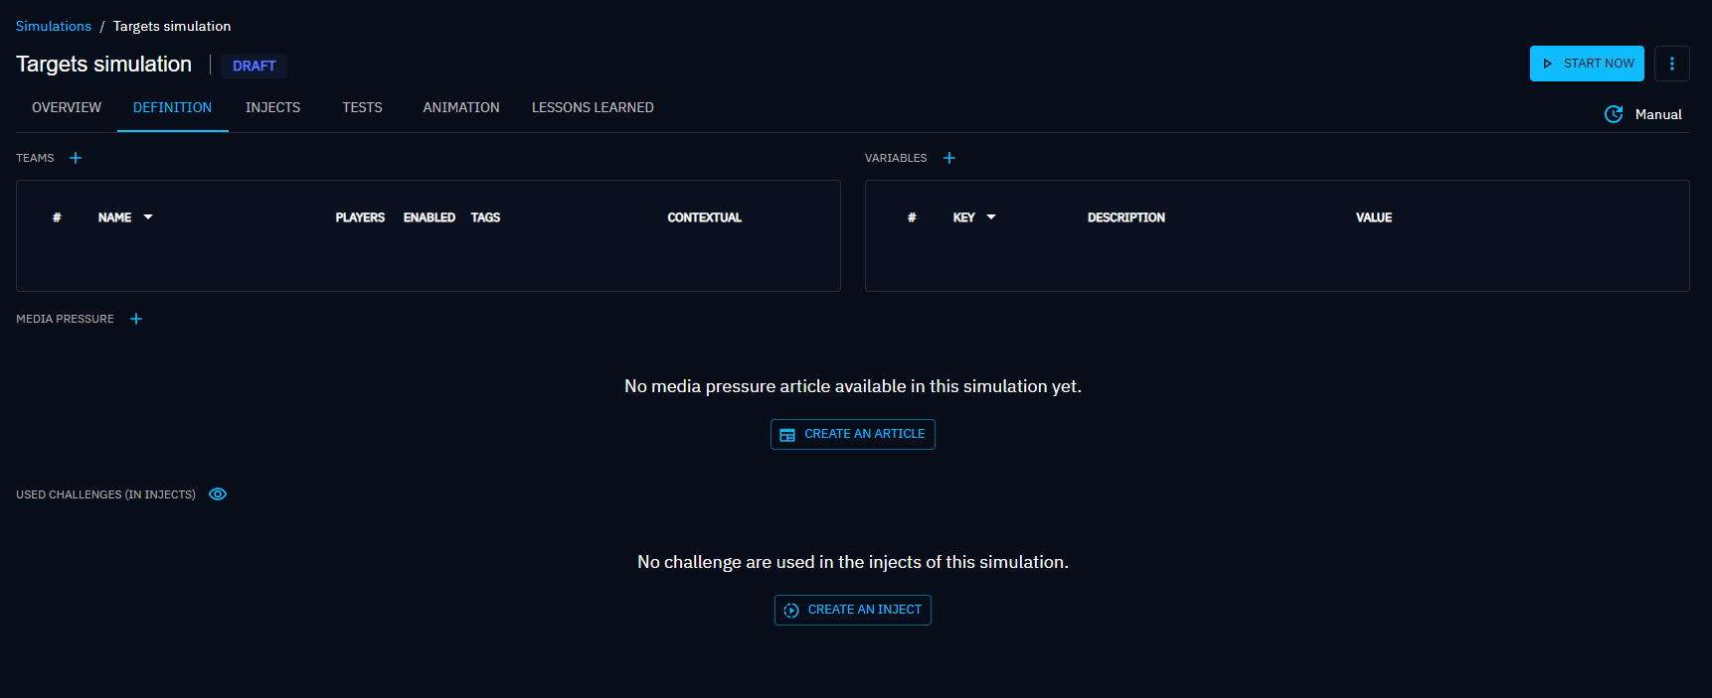The width and height of the screenshot is (1712, 698).
Task: Go to the Overview tab
Action: 67,107
